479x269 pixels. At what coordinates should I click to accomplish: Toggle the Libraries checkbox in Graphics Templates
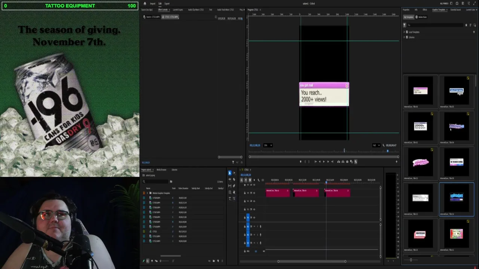(407, 37)
